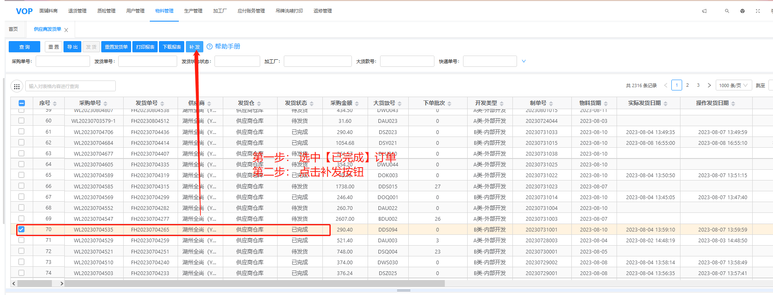Uncheck the row 70 checkbox
This screenshot has height=295, width=773.
coord(22,229)
